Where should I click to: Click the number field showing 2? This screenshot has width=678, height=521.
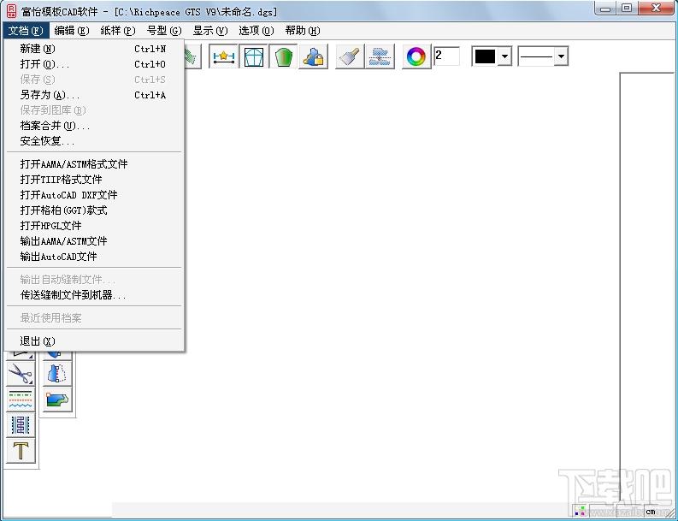446,56
